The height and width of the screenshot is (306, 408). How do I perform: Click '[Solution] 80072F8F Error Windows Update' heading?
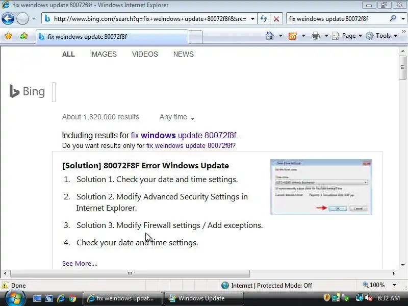click(x=146, y=165)
